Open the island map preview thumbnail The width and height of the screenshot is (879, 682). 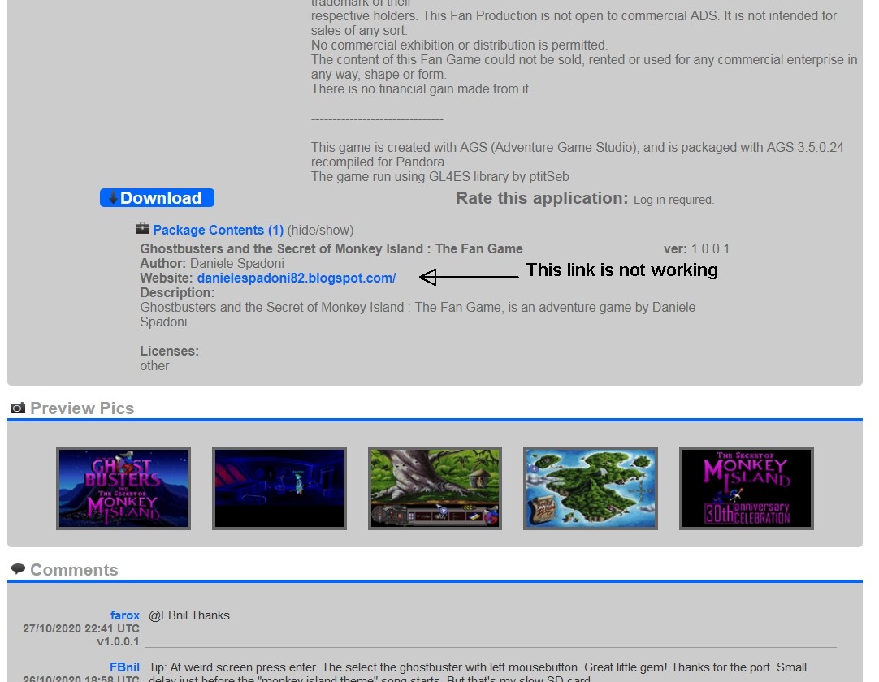(x=591, y=488)
